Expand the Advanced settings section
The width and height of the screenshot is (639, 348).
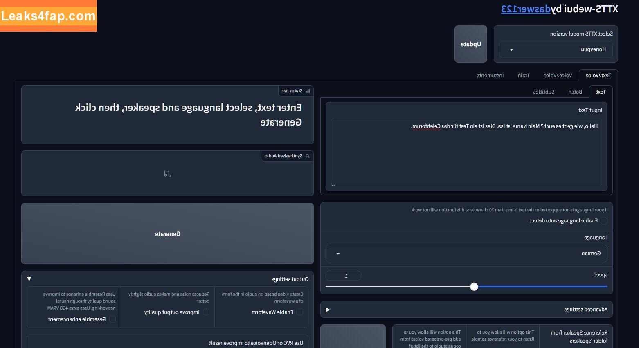coord(466,310)
